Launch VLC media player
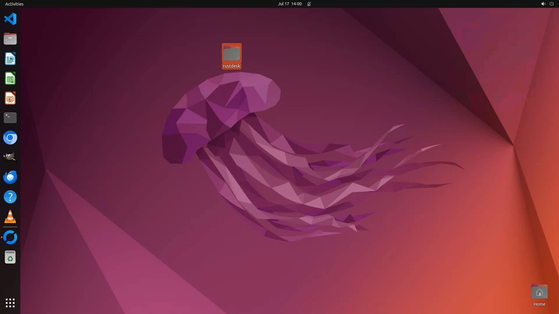This screenshot has height=314, width=559. coord(10,217)
